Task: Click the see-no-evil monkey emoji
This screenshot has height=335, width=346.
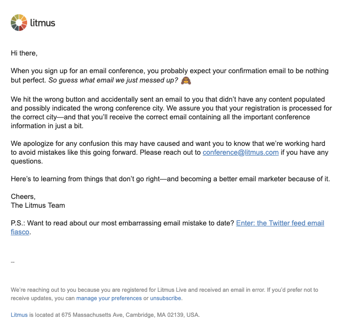Action: coord(186,81)
